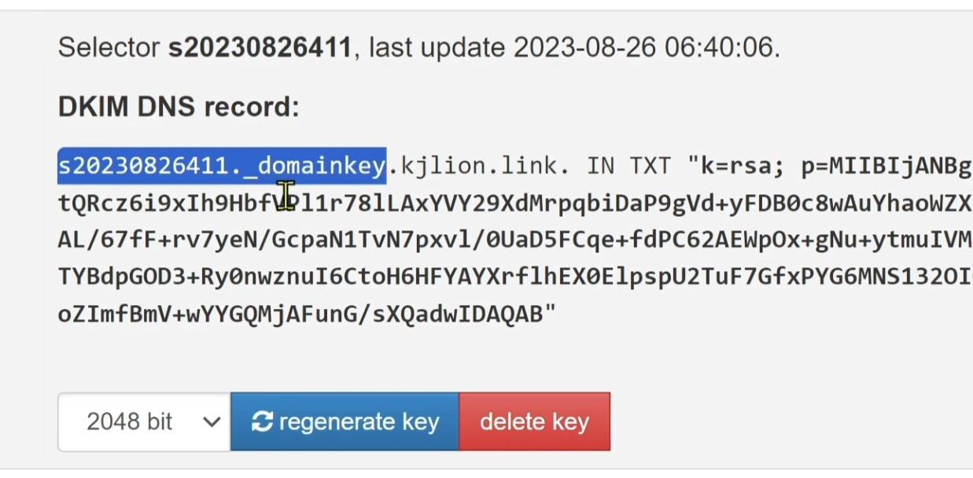Click the IN TXT record type text

628,166
